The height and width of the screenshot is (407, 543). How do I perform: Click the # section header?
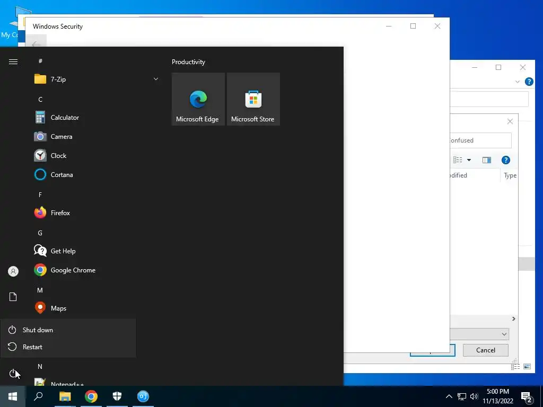click(40, 61)
